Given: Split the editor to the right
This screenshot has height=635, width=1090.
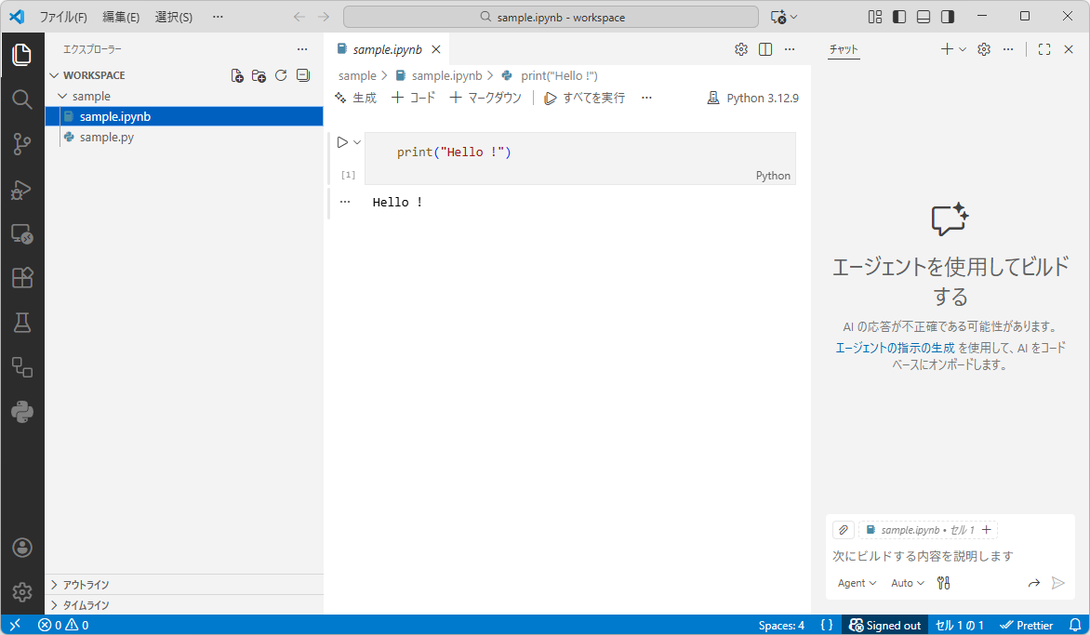Looking at the screenshot, I should coord(765,49).
